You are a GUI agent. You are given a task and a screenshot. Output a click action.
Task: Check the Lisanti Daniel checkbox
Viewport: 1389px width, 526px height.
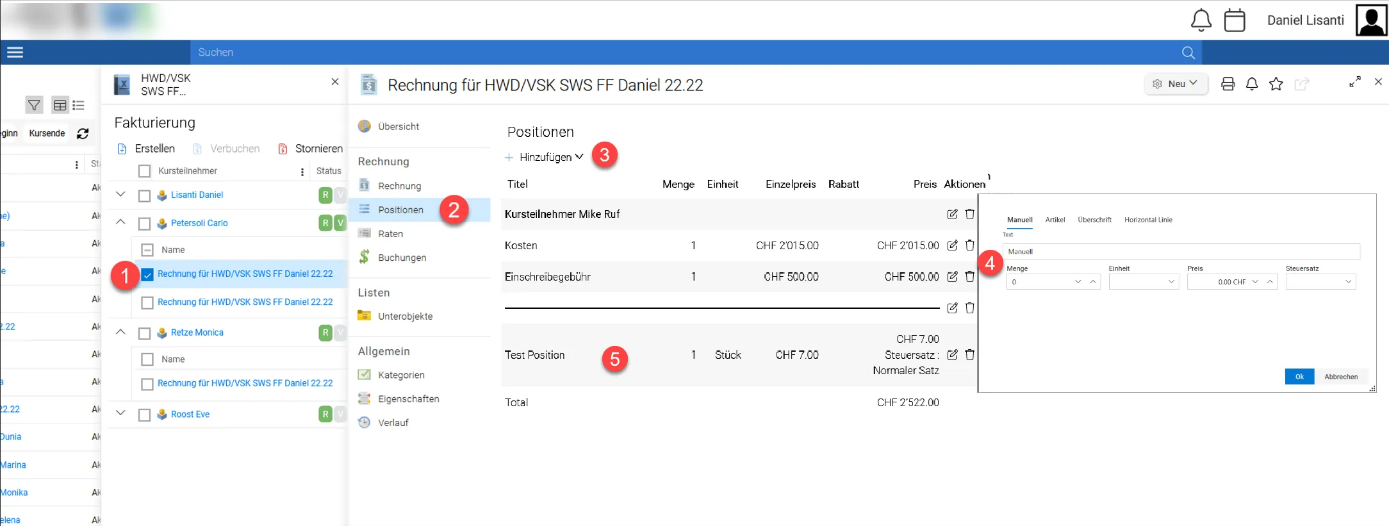coord(145,195)
